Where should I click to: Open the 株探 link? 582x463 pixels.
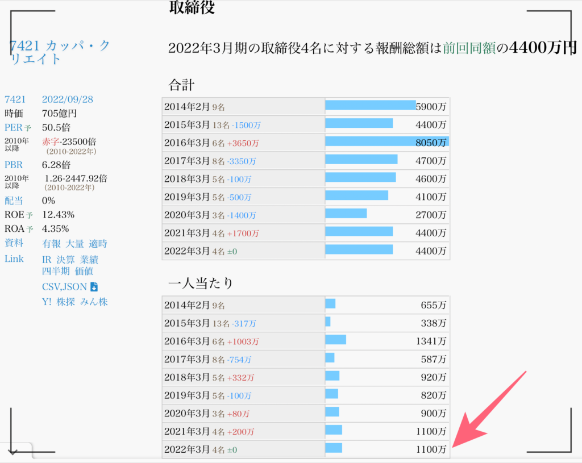click(x=66, y=302)
